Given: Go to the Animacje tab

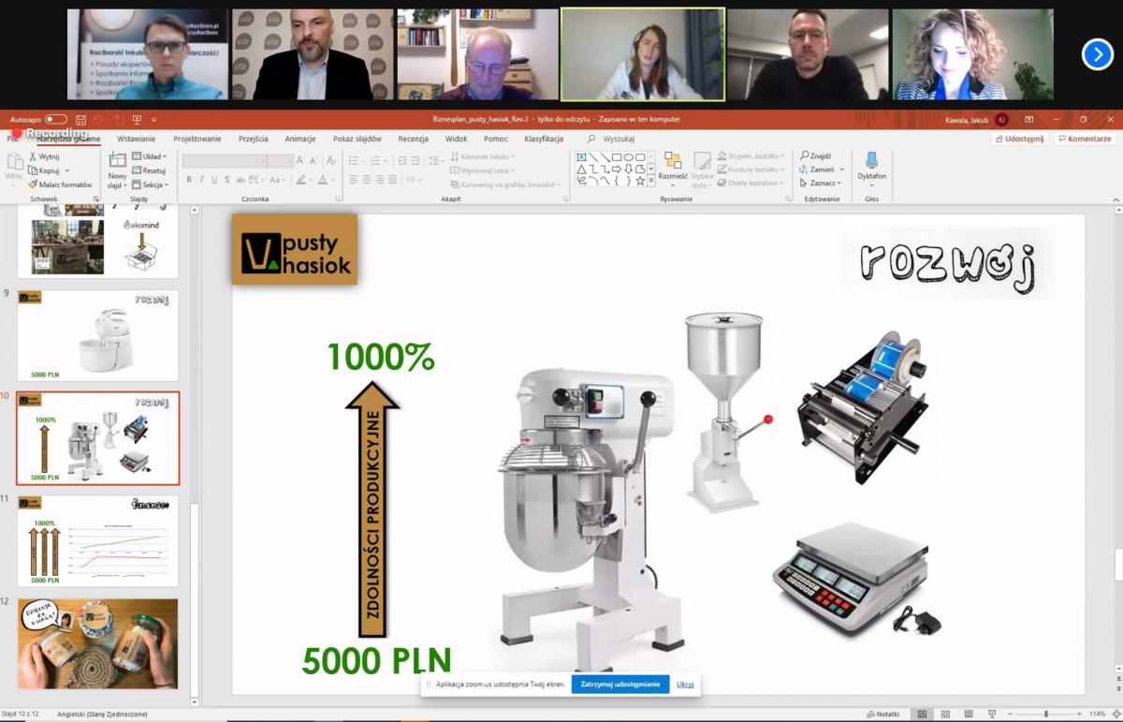Looking at the screenshot, I should (300, 139).
